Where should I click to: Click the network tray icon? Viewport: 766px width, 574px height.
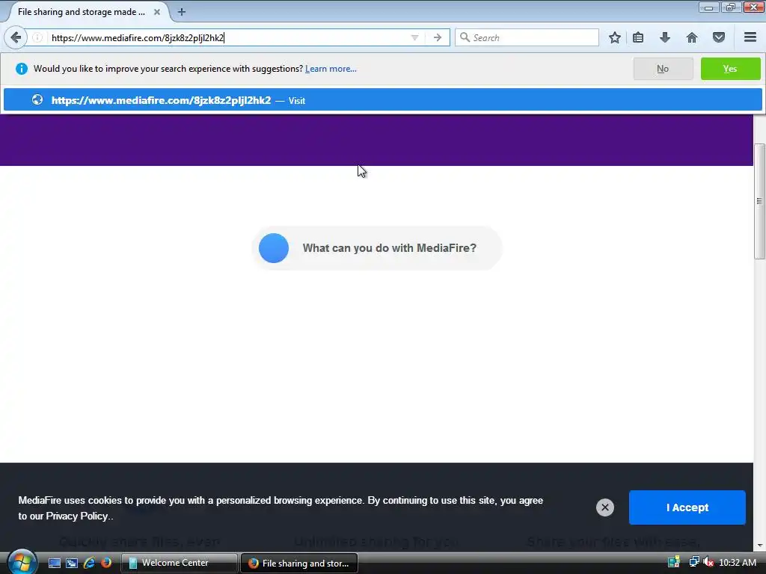693,562
